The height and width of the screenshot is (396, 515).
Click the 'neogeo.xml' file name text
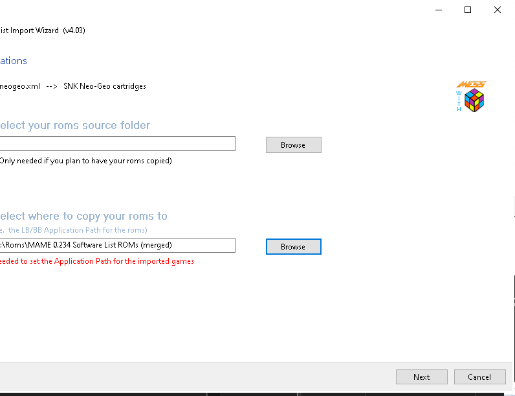(19, 86)
